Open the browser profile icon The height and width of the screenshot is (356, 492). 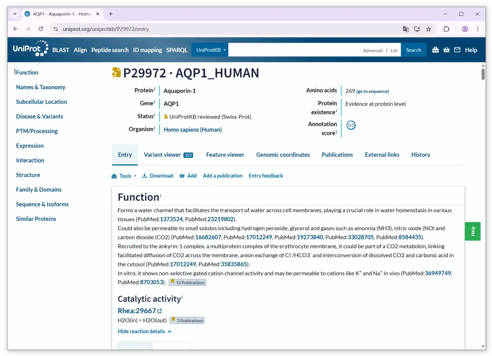point(465,29)
